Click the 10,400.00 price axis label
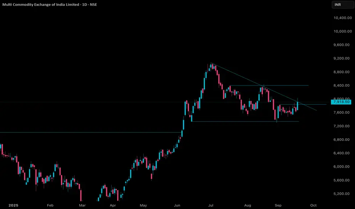355x209 pixels. [342, 18]
